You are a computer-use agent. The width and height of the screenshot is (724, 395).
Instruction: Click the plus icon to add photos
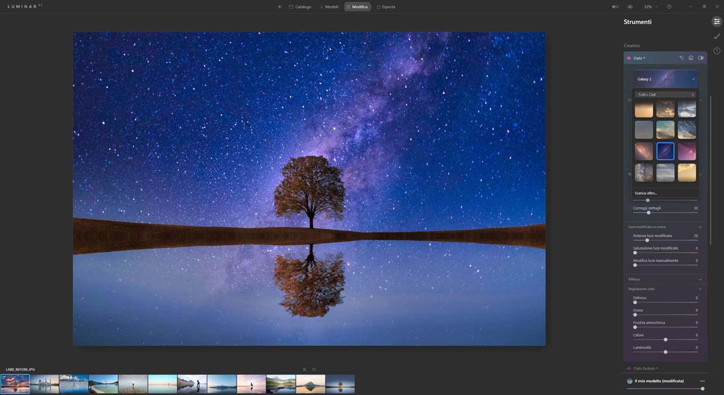coord(279,7)
